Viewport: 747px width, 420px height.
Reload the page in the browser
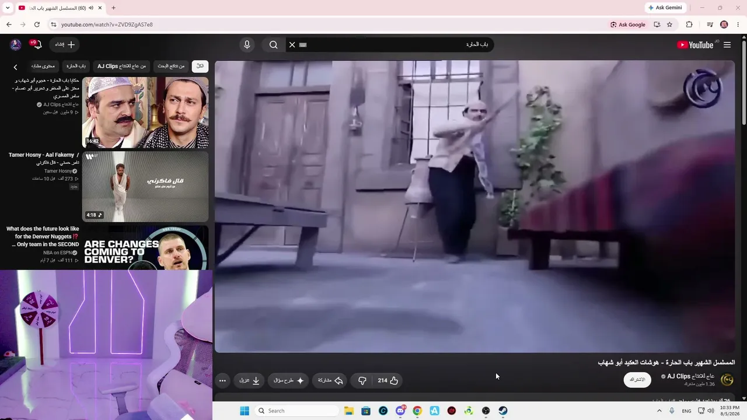click(37, 24)
